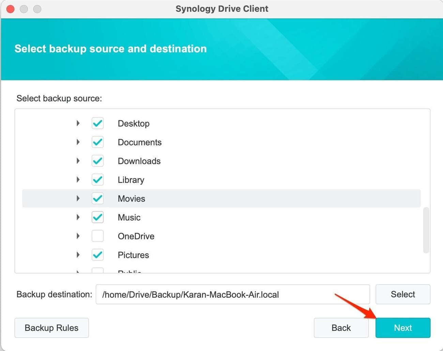Select the highlighted Movies row
This screenshot has width=443, height=351.
coord(221,198)
